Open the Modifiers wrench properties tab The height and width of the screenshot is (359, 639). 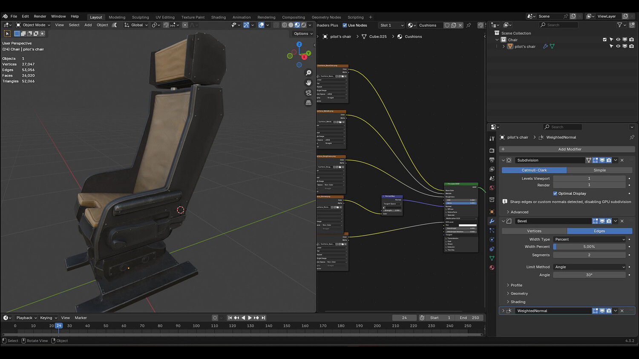(x=492, y=221)
